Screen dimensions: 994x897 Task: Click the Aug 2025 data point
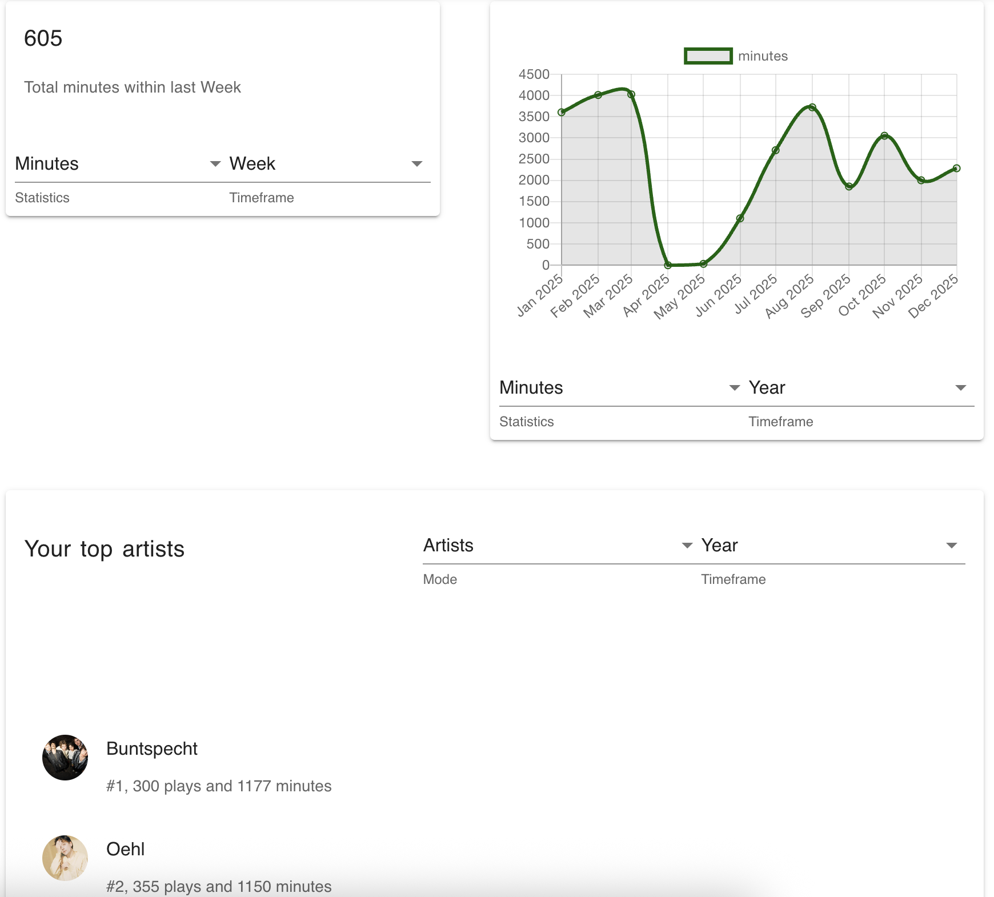812,107
